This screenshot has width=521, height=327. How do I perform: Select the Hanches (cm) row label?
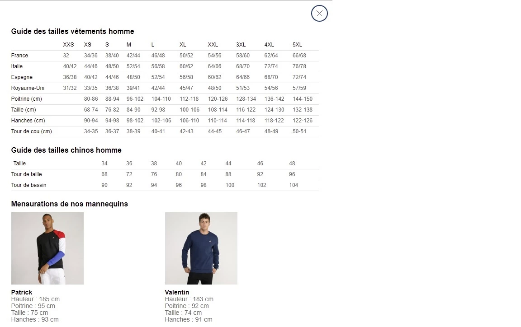tap(28, 121)
